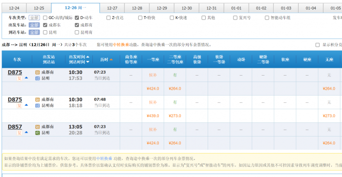Click origin icon beside 成都南 on D875 arriving 17:53
Screen dimensions: 342x177
click(x=38, y=73)
